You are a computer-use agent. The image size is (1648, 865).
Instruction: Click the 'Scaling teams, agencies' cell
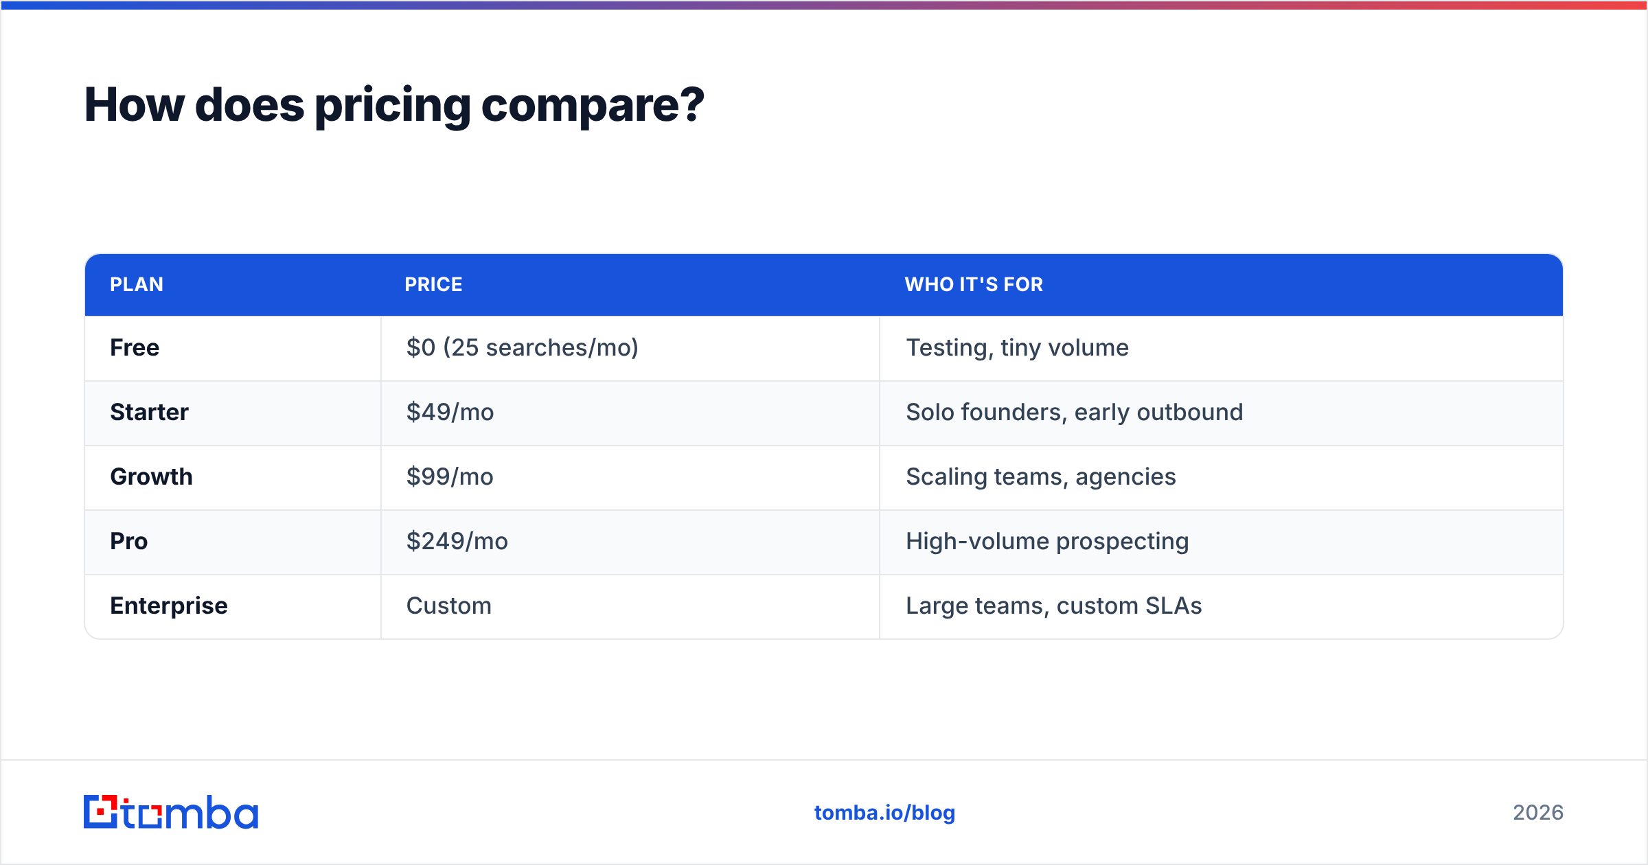pos(1222,478)
